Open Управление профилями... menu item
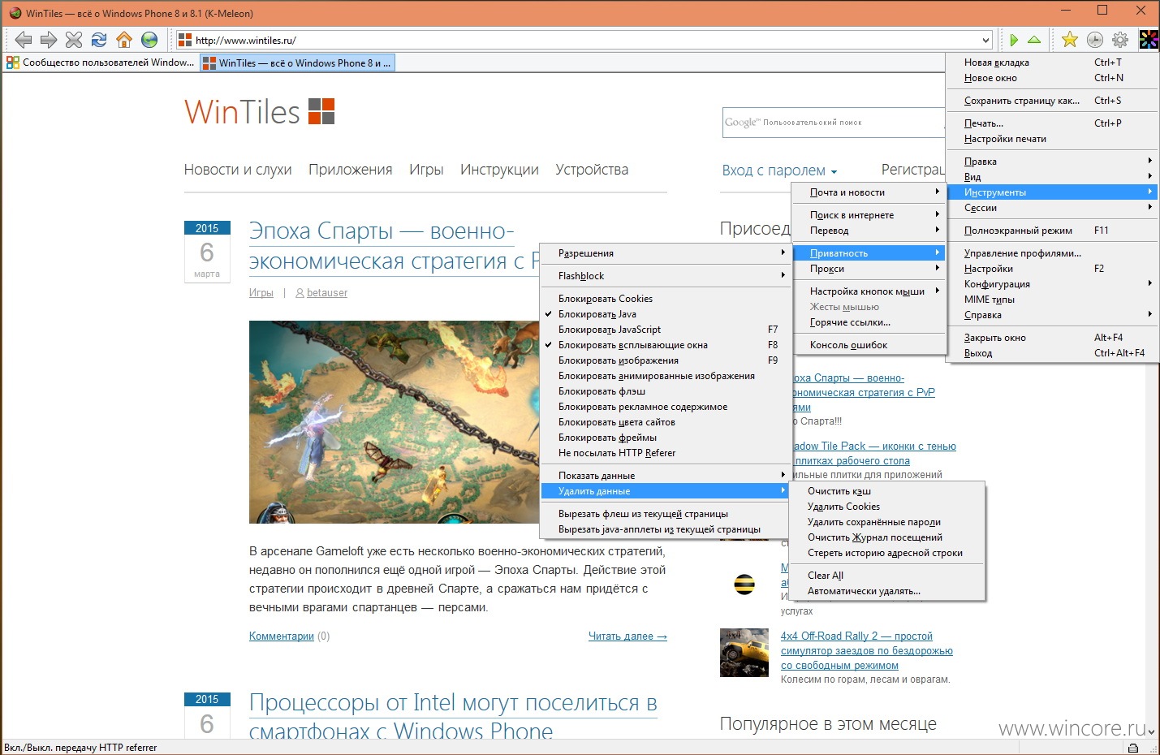This screenshot has width=1160, height=755. [x=1053, y=253]
